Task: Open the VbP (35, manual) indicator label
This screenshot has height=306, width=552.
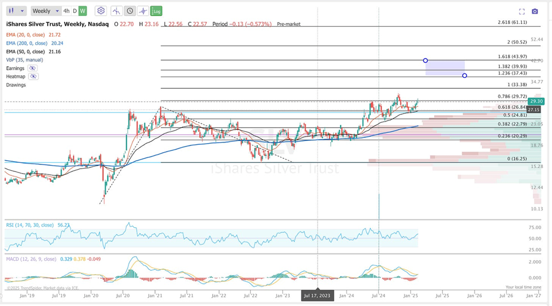Action: coord(25,60)
